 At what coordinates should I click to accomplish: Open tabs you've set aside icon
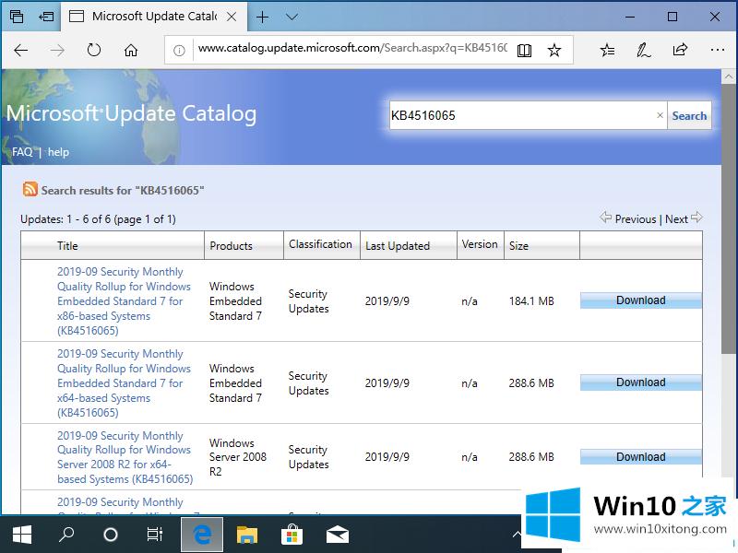(x=17, y=17)
